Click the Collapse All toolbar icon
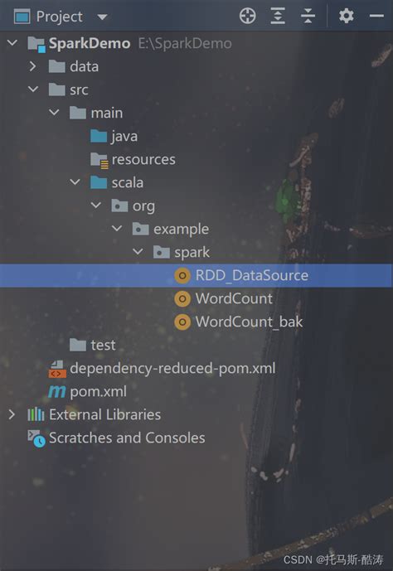Viewport: 393px width, 571px height. pyautogui.click(x=308, y=17)
